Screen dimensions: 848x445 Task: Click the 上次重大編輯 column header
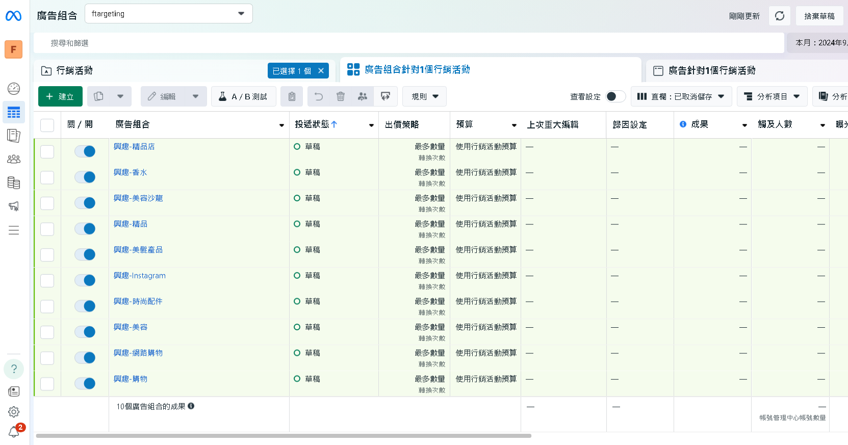click(x=553, y=125)
